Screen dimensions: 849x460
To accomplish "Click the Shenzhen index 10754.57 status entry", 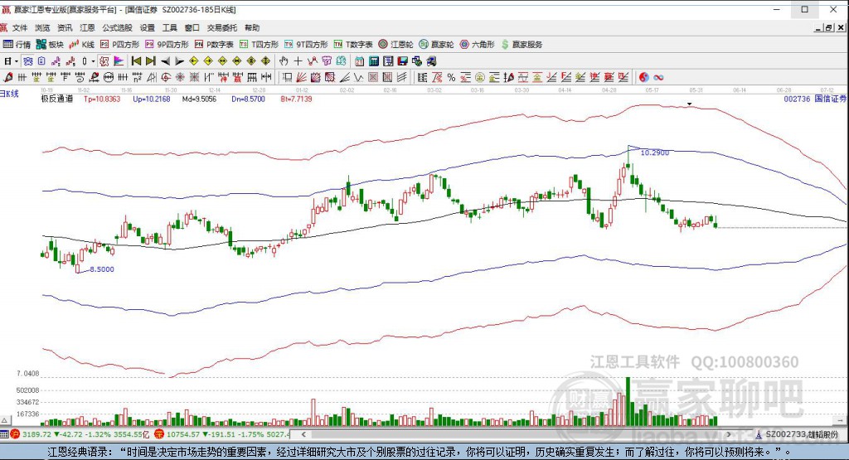I will click(223, 434).
